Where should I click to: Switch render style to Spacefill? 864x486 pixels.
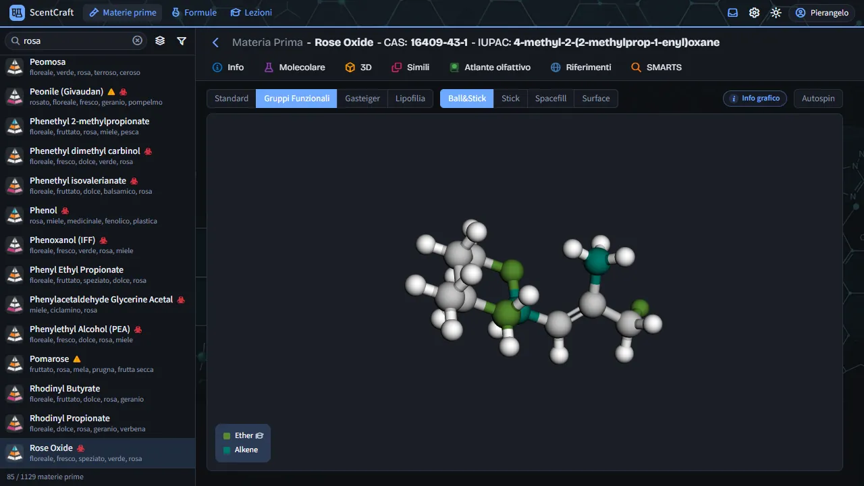point(551,99)
